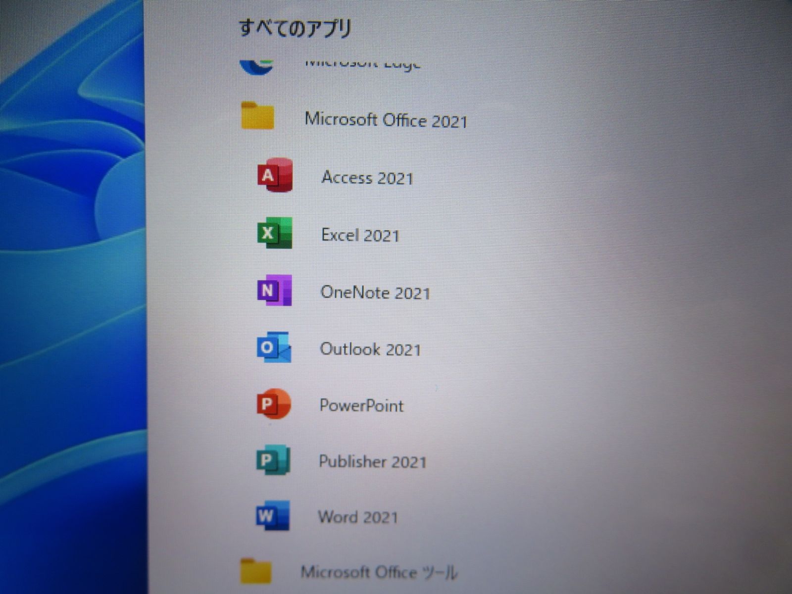This screenshot has width=792, height=594.
Task: Choose the Publisher 2021 text label
Action: (372, 462)
